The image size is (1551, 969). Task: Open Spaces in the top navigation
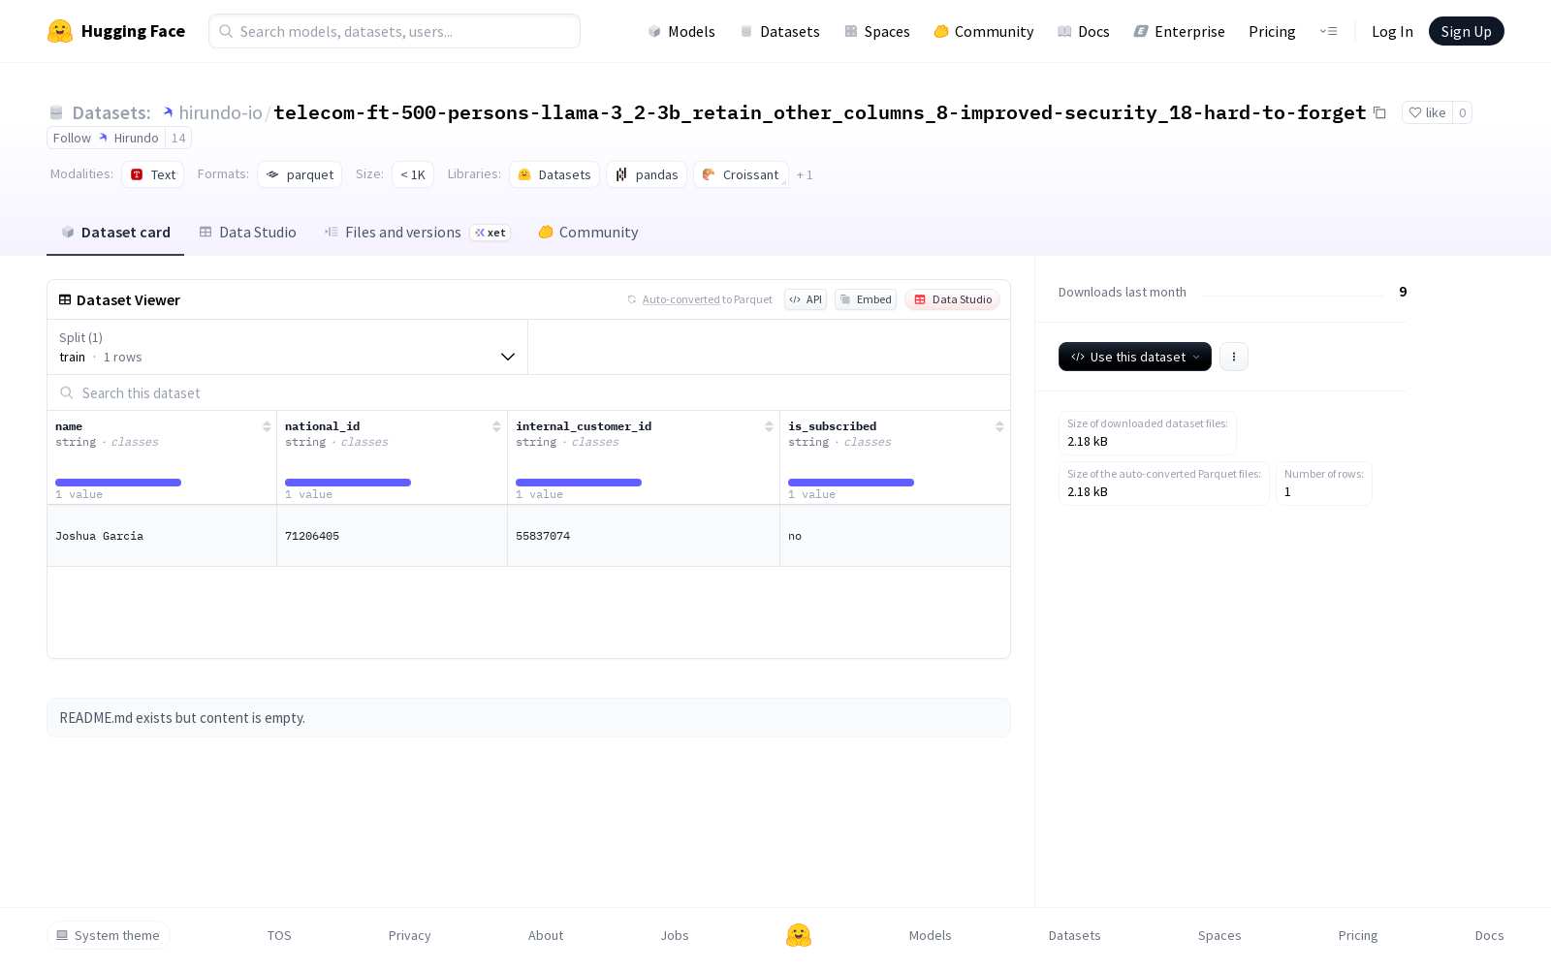(x=877, y=31)
